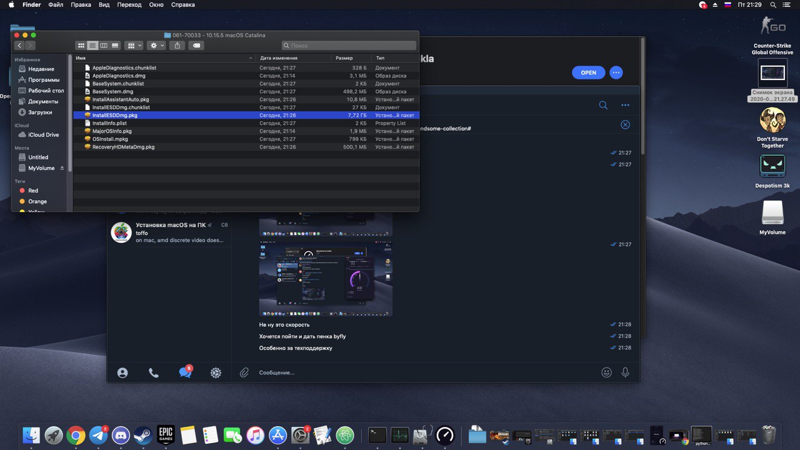This screenshot has width=800, height=450.
Task: Open Telegram Settings tab
Action: pyautogui.click(x=216, y=372)
